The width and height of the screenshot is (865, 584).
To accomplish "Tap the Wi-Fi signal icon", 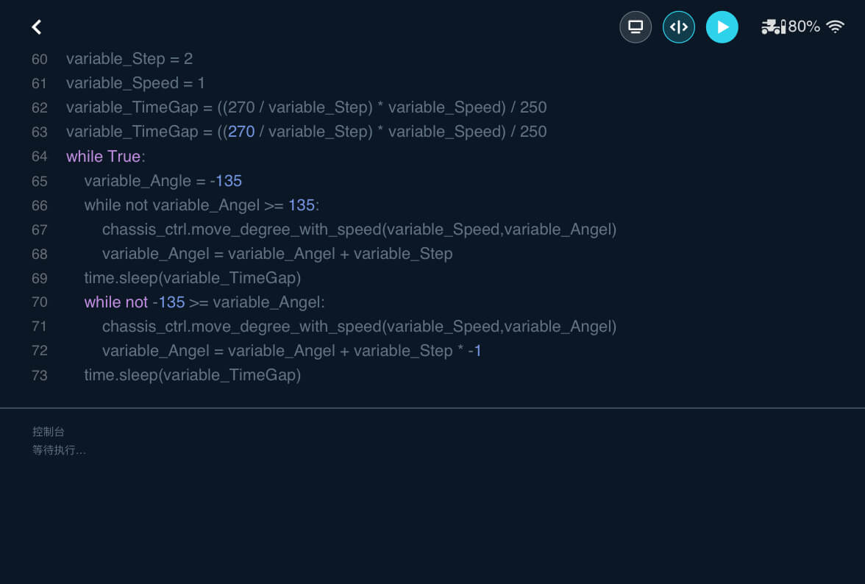I will 835,27.
